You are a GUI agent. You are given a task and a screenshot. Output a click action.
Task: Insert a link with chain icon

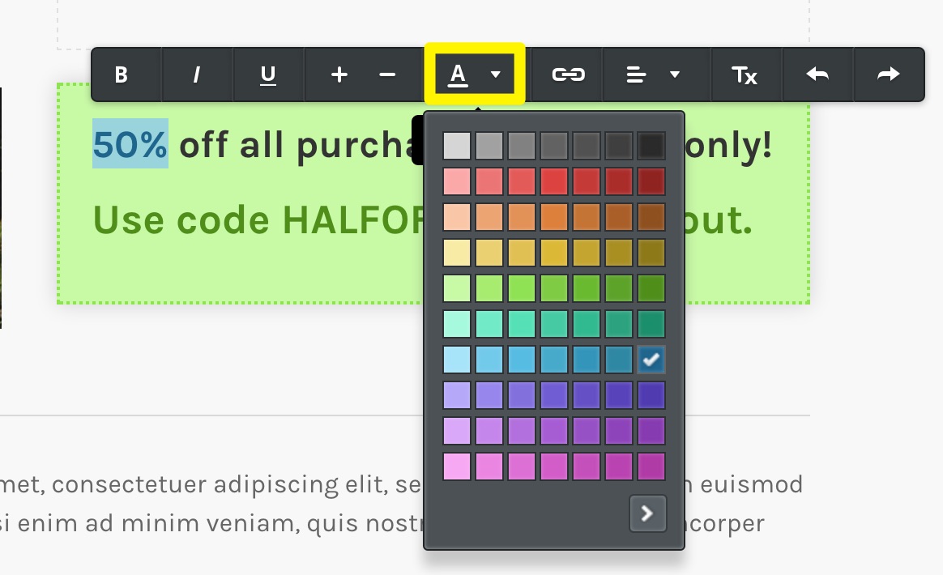tap(569, 75)
